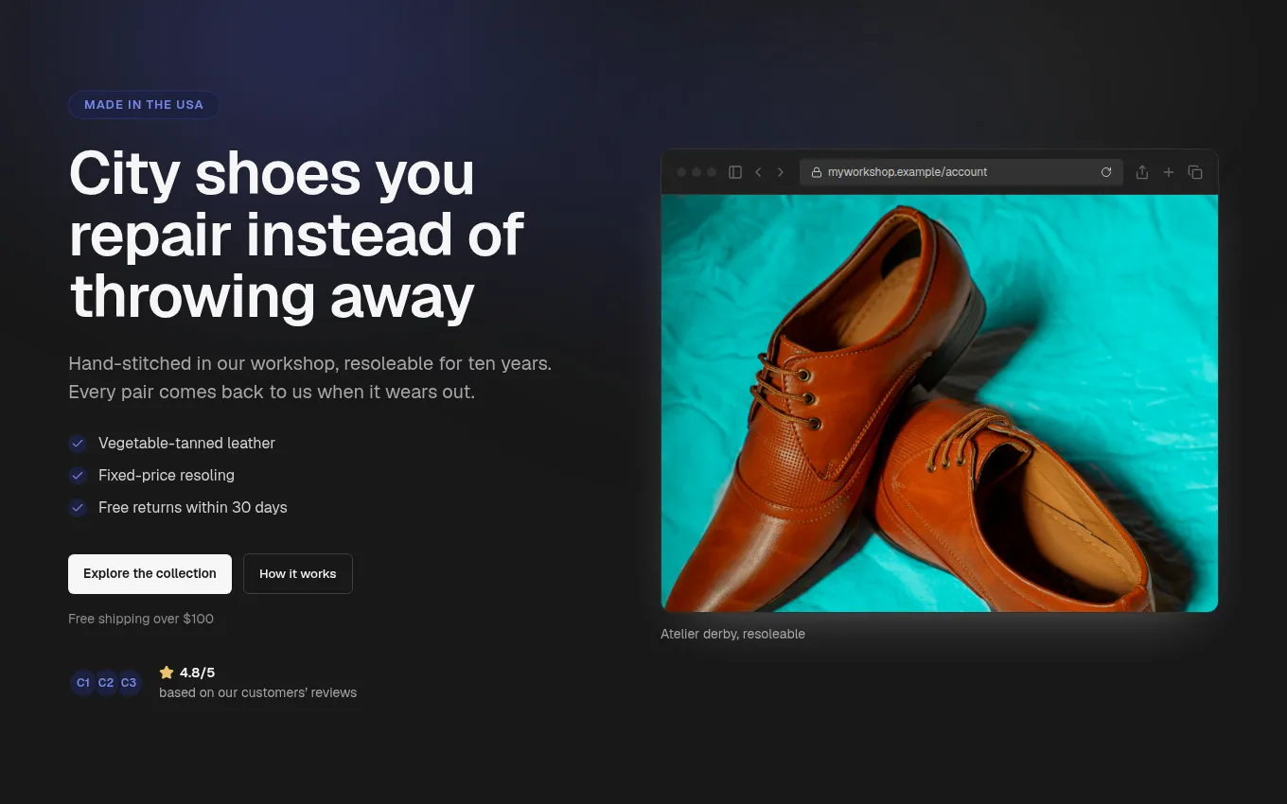The height and width of the screenshot is (804, 1287).
Task: Click the 'Free returns within 30 days' text
Action: coord(193,508)
